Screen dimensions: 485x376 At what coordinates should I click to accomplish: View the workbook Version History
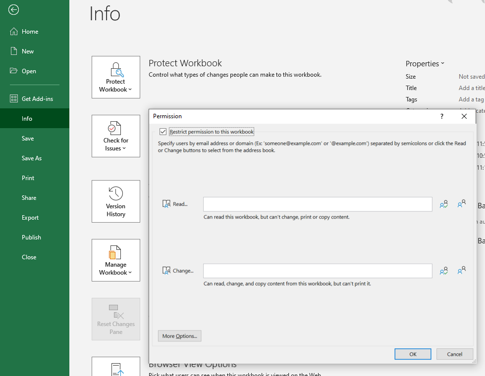coord(115,201)
